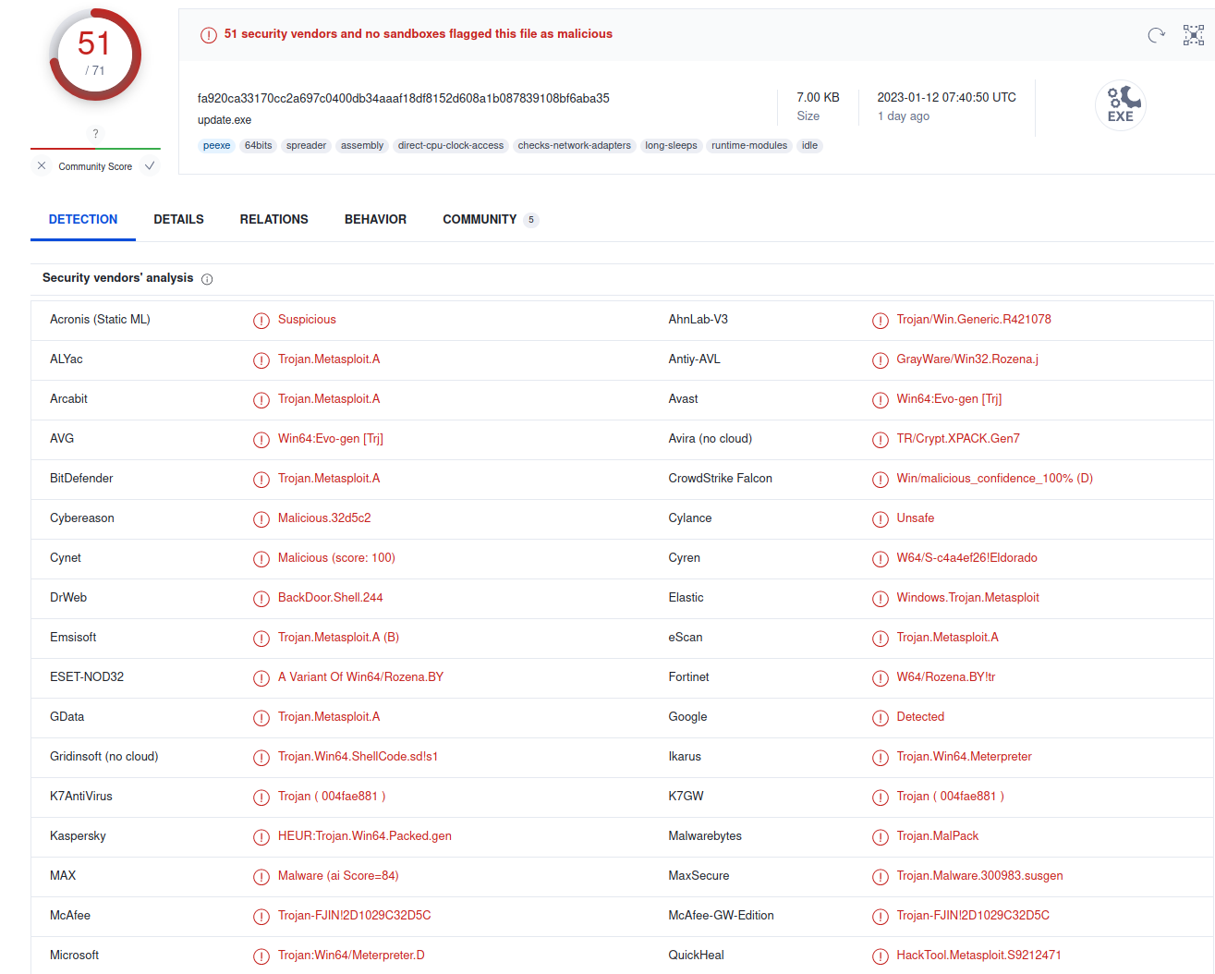
Task: Click the red alert icon in banner
Action: 209,35
